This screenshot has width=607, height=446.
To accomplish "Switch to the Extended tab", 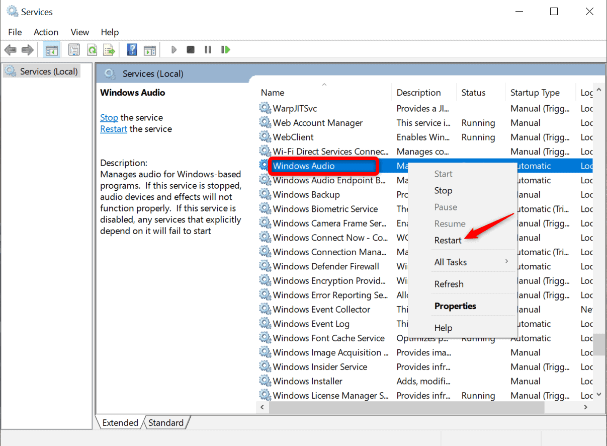I will point(120,423).
